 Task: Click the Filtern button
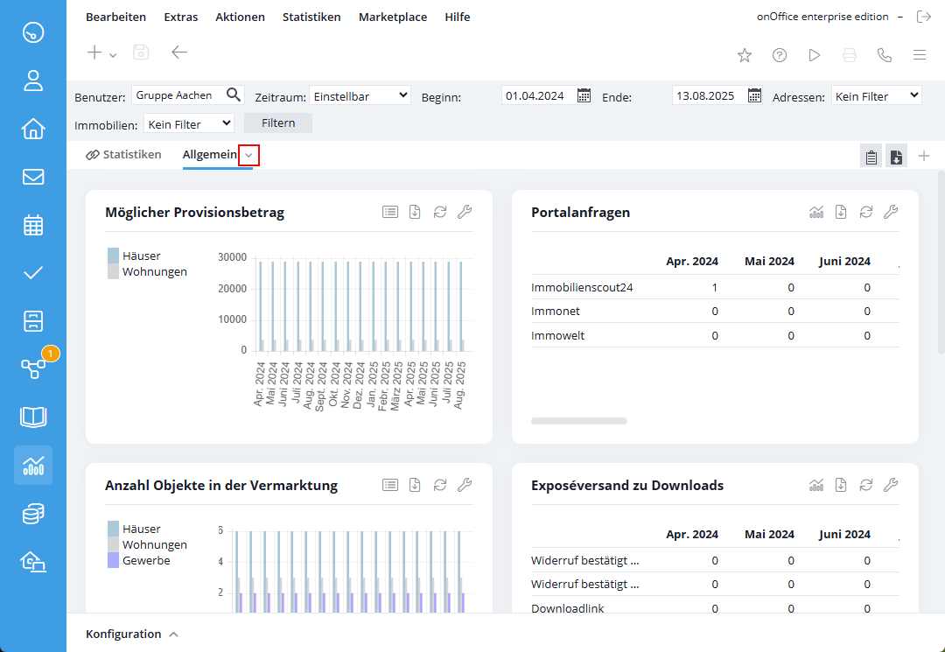278,123
